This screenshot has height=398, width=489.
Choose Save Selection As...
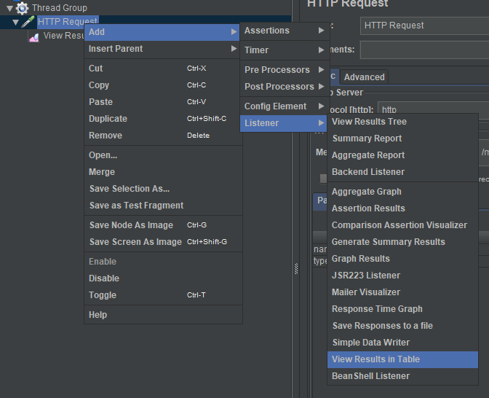coord(162,189)
